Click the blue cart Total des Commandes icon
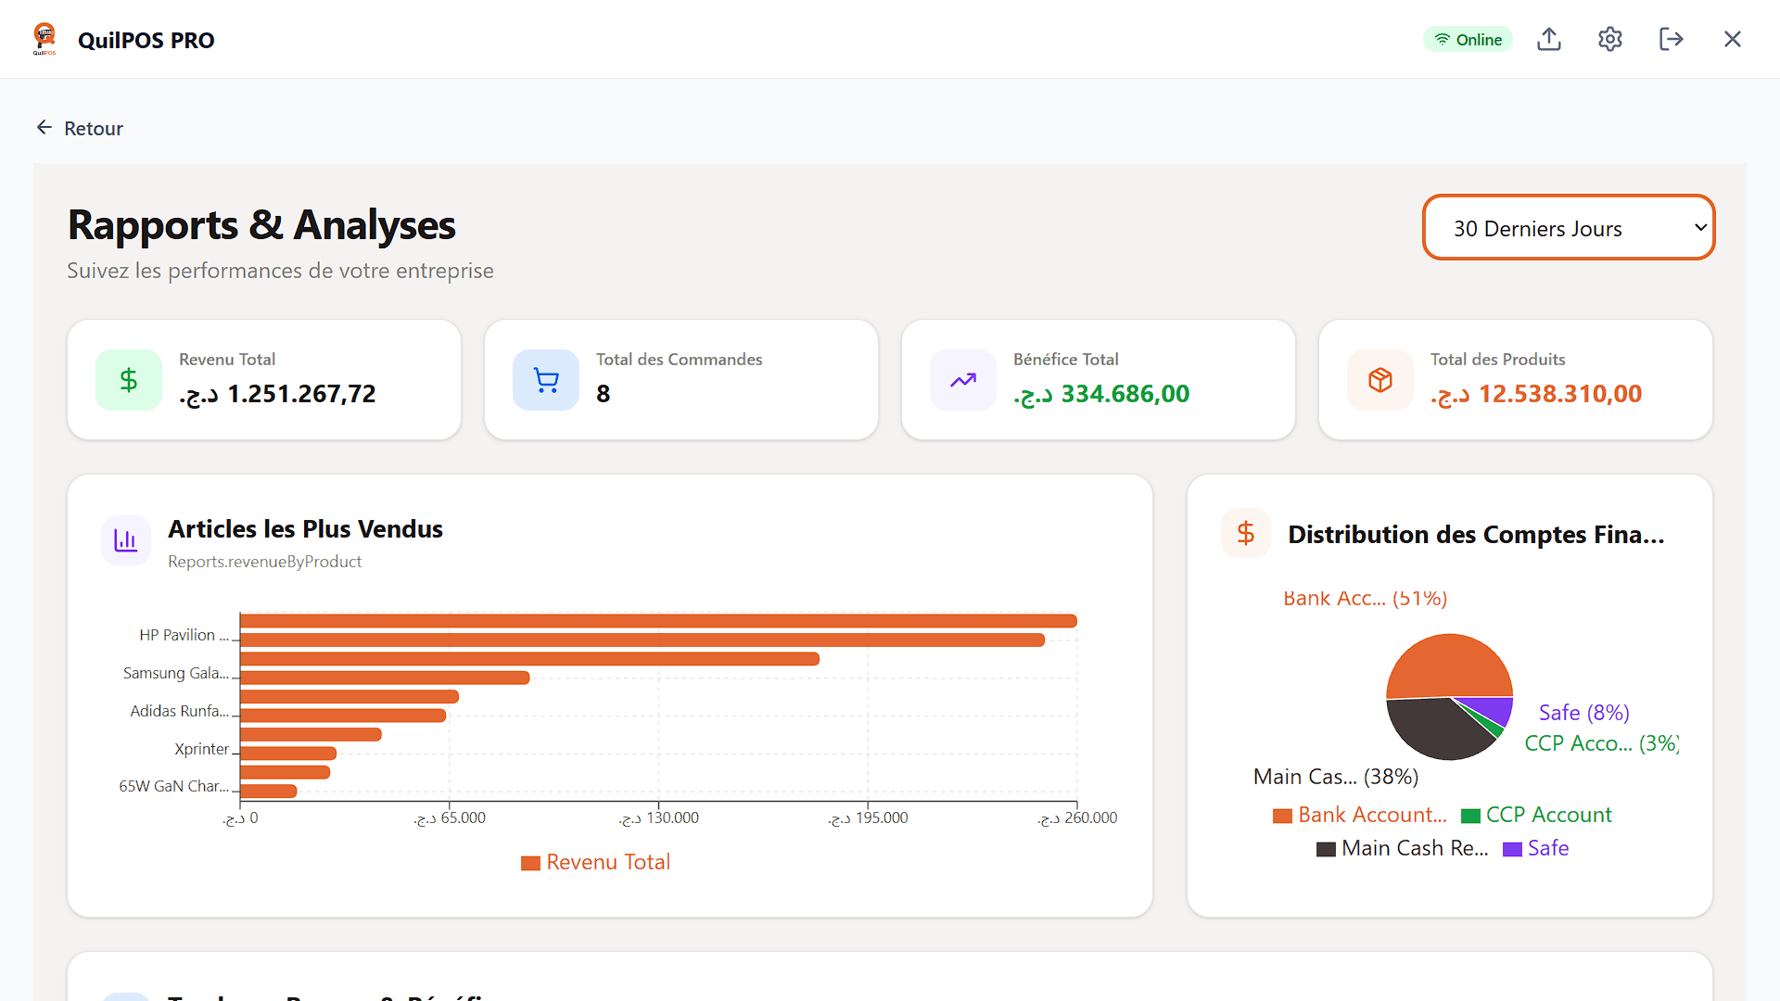The height and width of the screenshot is (1001, 1780). coord(546,380)
